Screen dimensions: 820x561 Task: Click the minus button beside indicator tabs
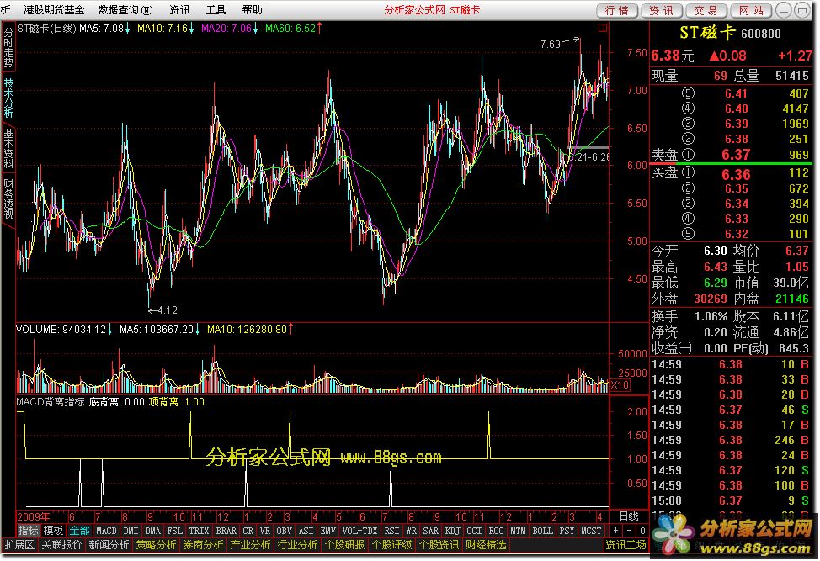coord(629,531)
